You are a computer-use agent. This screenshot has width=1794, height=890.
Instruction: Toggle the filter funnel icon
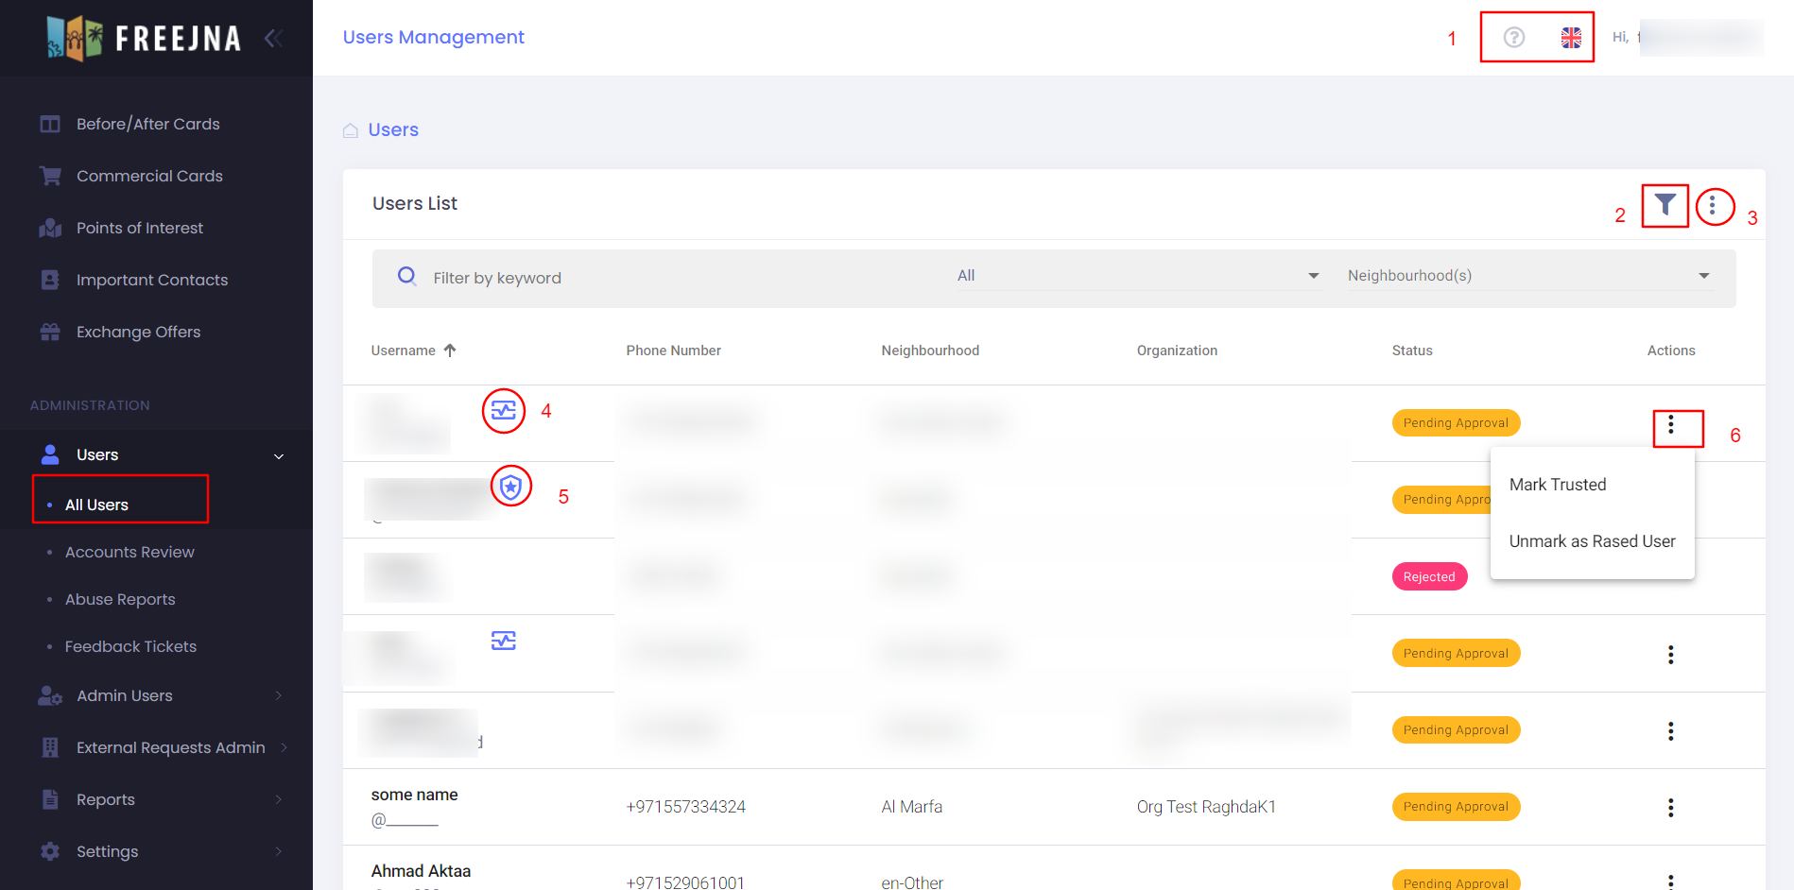[1665, 205]
